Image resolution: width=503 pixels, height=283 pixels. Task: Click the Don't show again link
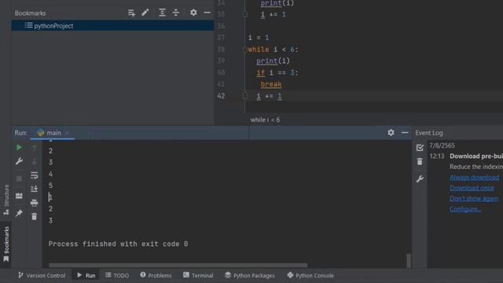point(474,199)
